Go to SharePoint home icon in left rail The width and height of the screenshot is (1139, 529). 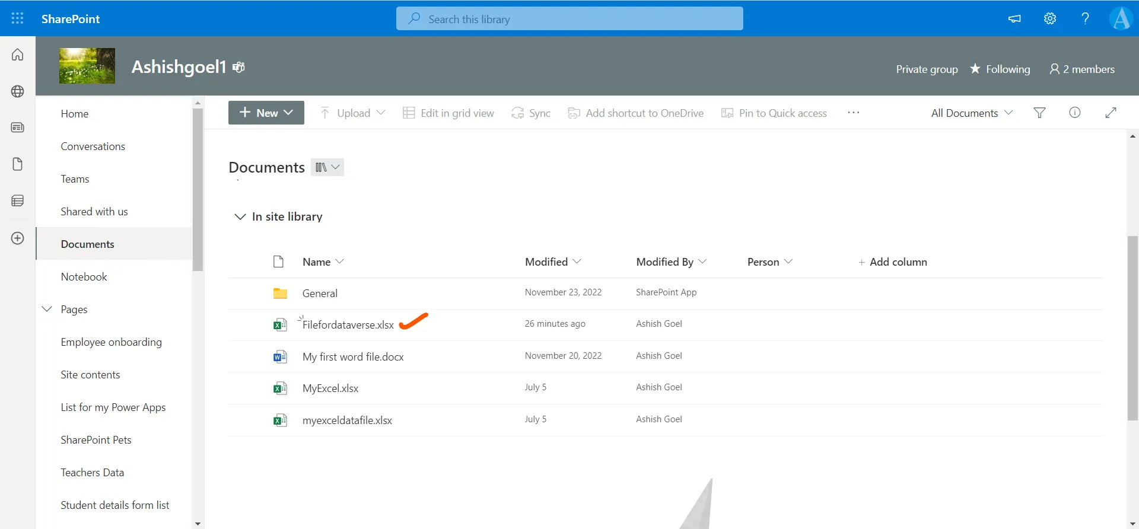18,55
